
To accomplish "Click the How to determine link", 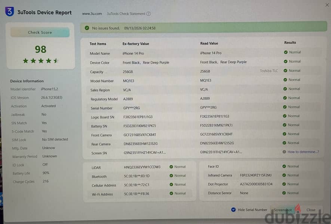I will click(x=303, y=151).
